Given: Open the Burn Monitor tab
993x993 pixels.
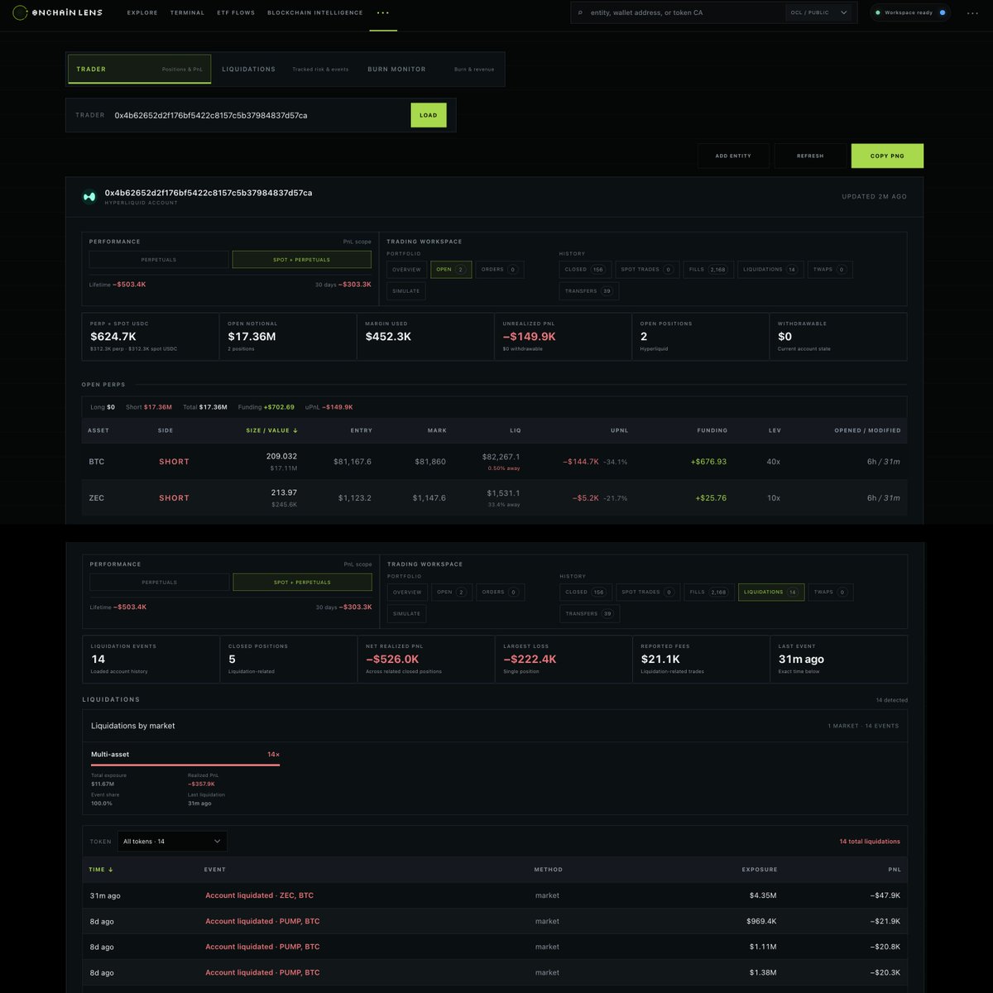Looking at the screenshot, I should click(x=430, y=70).
